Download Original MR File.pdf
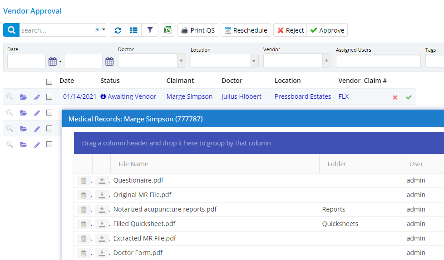This screenshot has width=444, height=260. click(x=102, y=195)
